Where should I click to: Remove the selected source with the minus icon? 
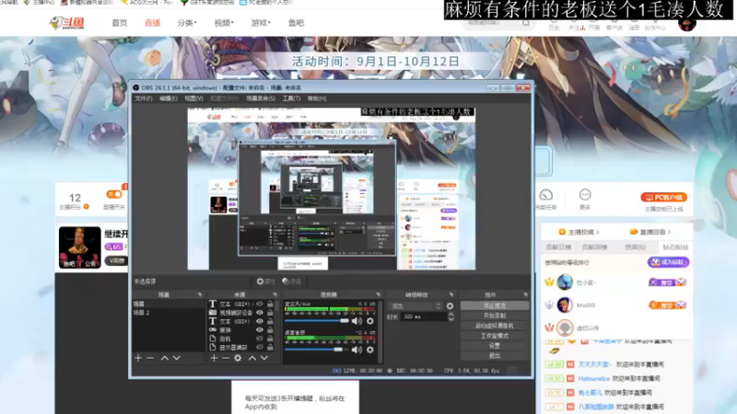coord(226,358)
